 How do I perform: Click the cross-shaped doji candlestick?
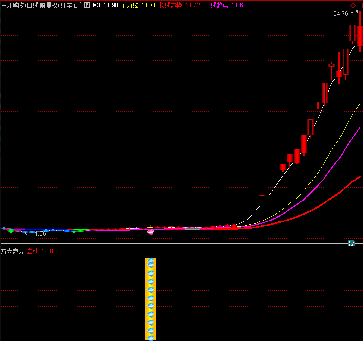click(x=332, y=66)
